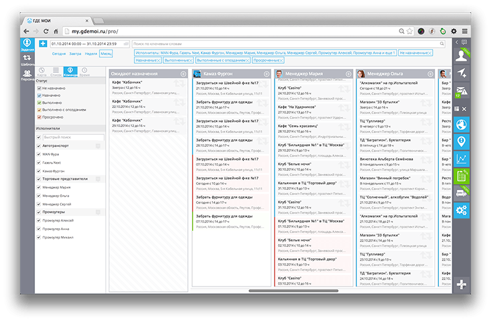Set date range to Завтра

75,53
